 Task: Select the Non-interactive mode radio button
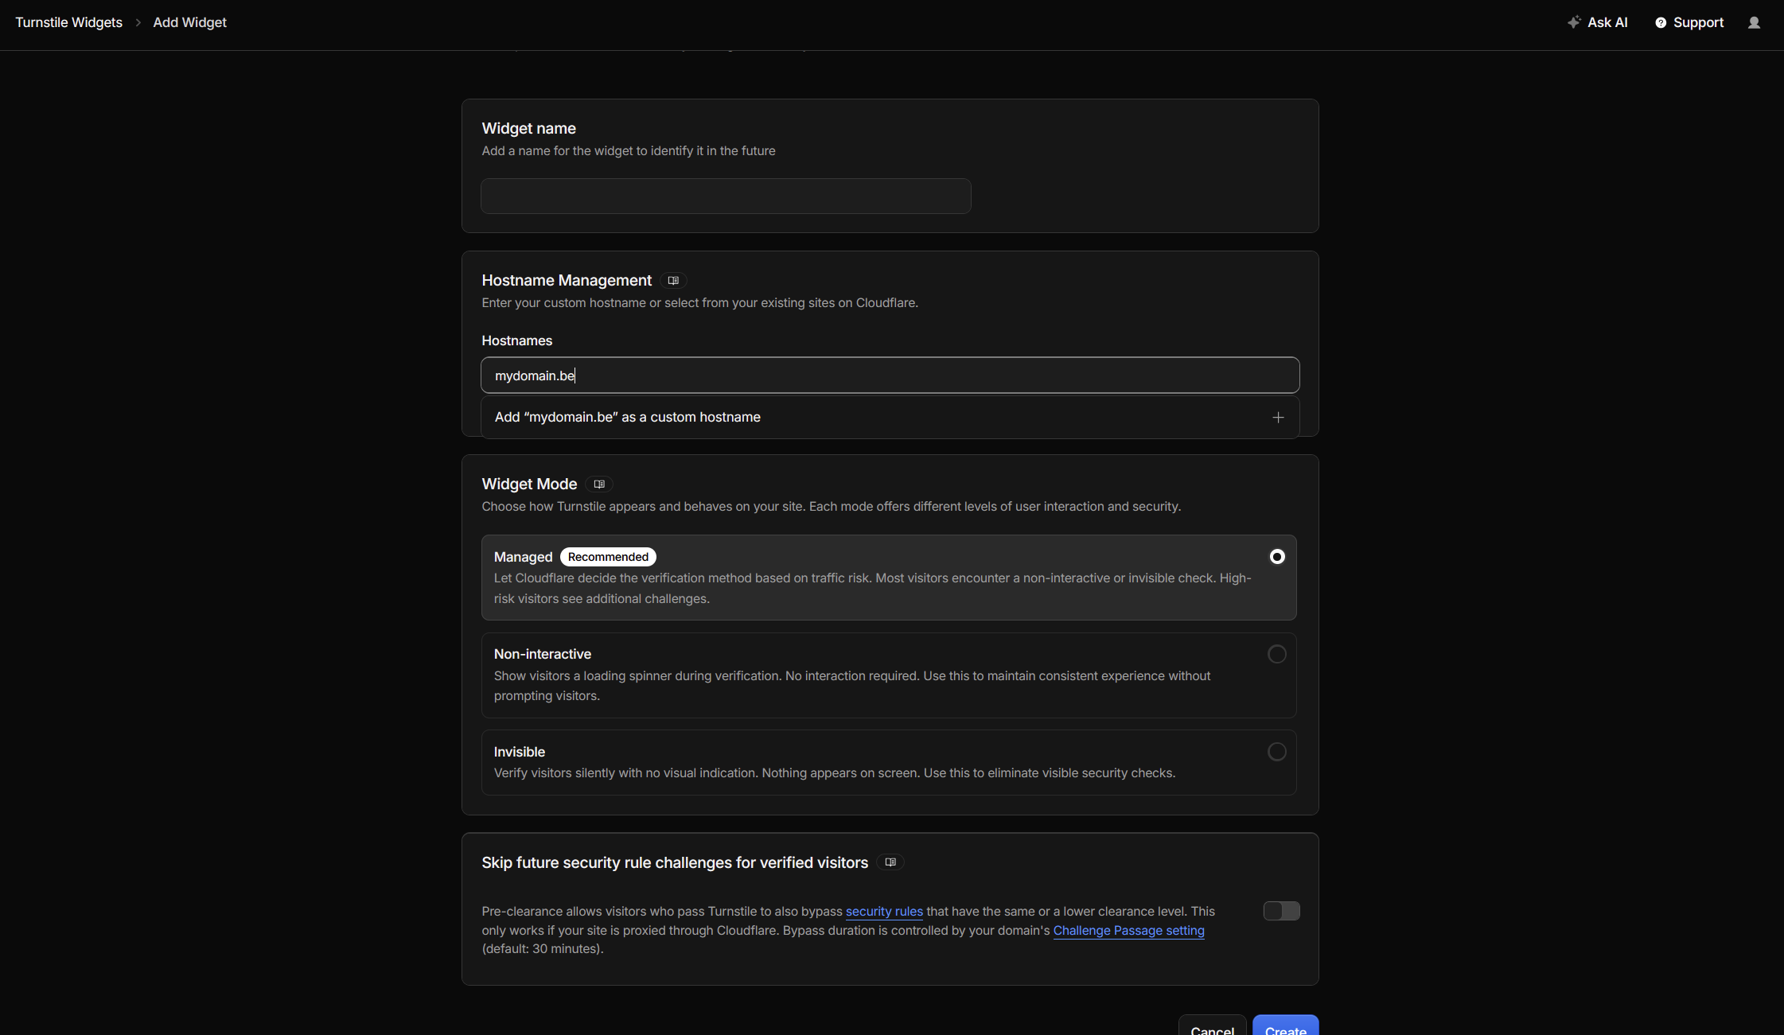(1277, 654)
